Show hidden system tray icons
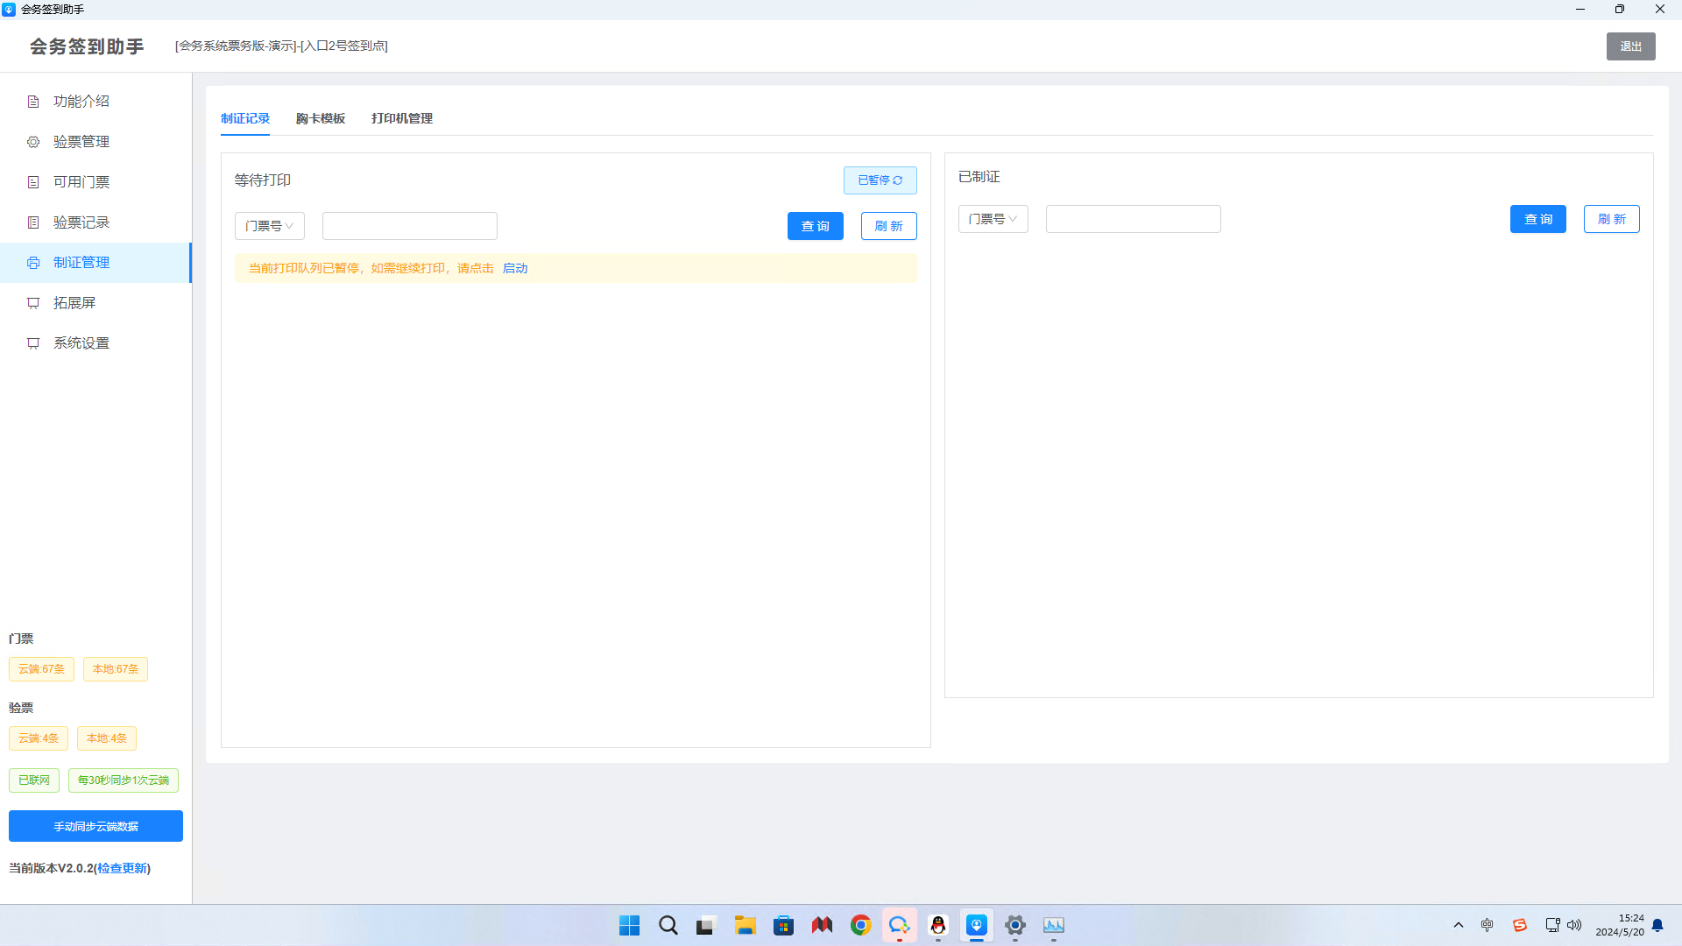 point(1459,925)
